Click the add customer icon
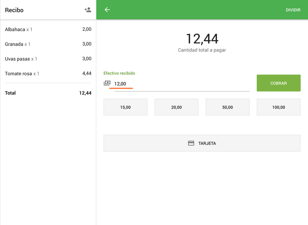Screen dimensions: 308x225 click(88, 10)
